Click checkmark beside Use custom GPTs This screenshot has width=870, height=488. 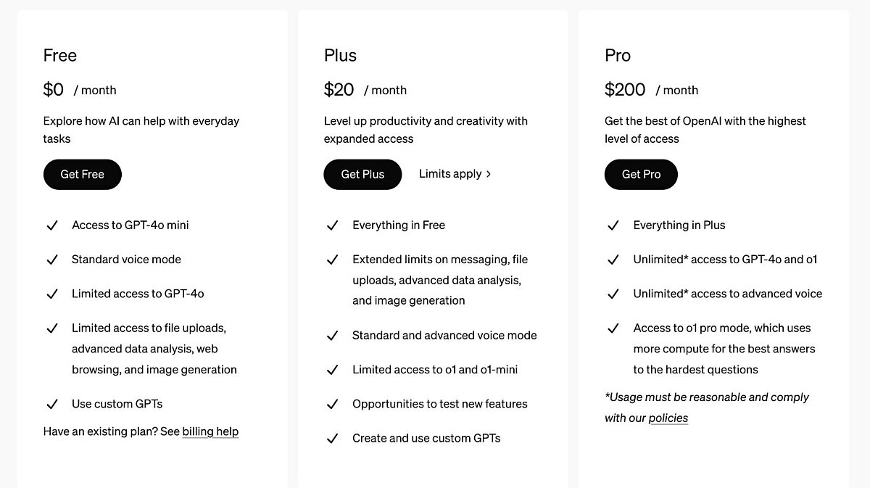pos(52,405)
